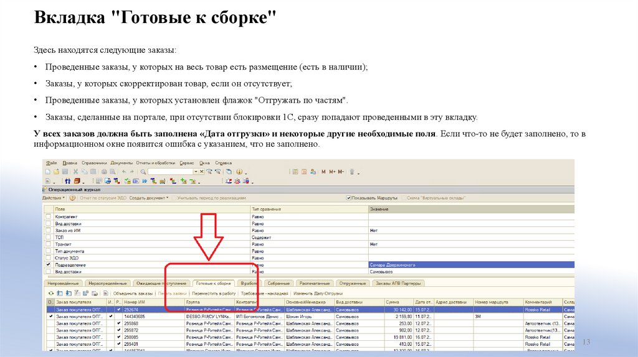
Task: Click the Операционный журнал window title icon
Action: click(45, 190)
